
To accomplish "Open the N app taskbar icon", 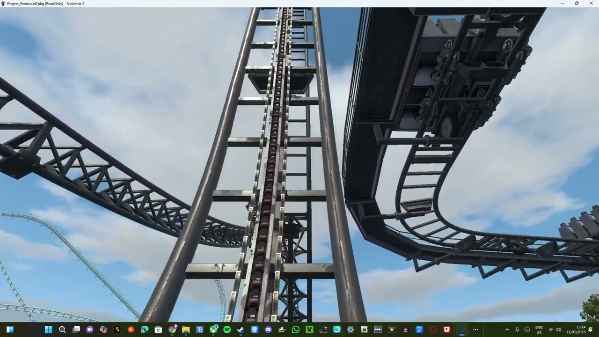I will (364, 330).
